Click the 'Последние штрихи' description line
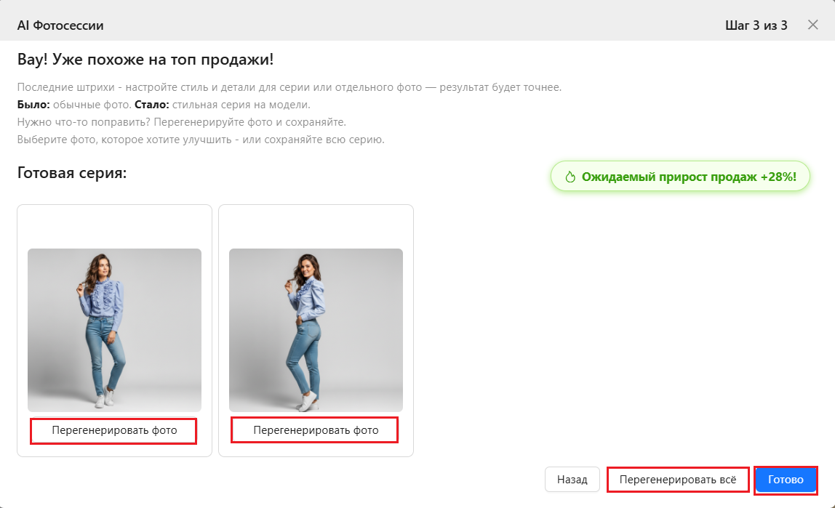Viewport: 835px width, 508px height. tap(289, 87)
